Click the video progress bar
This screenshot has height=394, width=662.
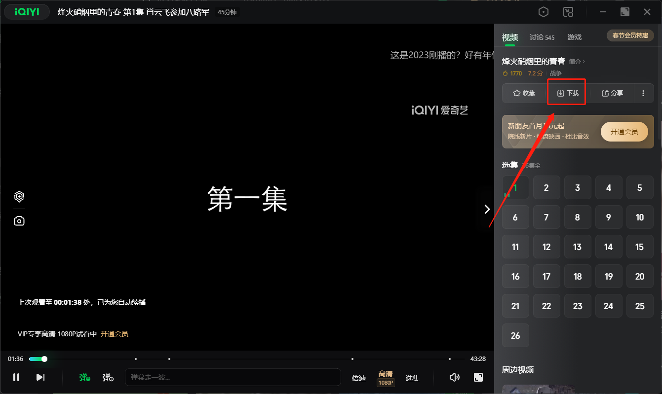coord(247,359)
